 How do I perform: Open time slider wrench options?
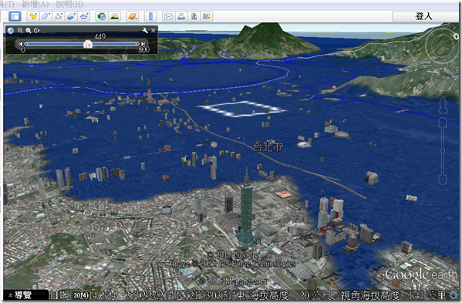[145, 30]
